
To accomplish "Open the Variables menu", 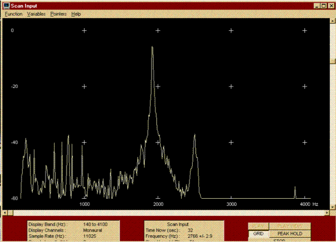I will tap(37, 14).
